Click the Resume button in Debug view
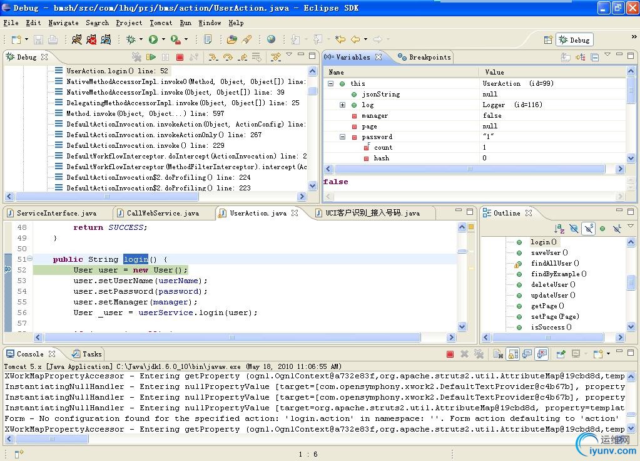 (151, 57)
